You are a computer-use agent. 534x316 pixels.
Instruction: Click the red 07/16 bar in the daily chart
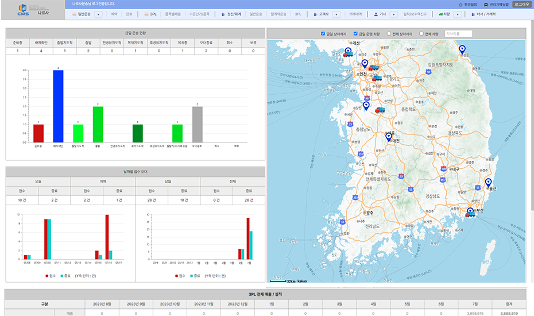(x=107, y=237)
